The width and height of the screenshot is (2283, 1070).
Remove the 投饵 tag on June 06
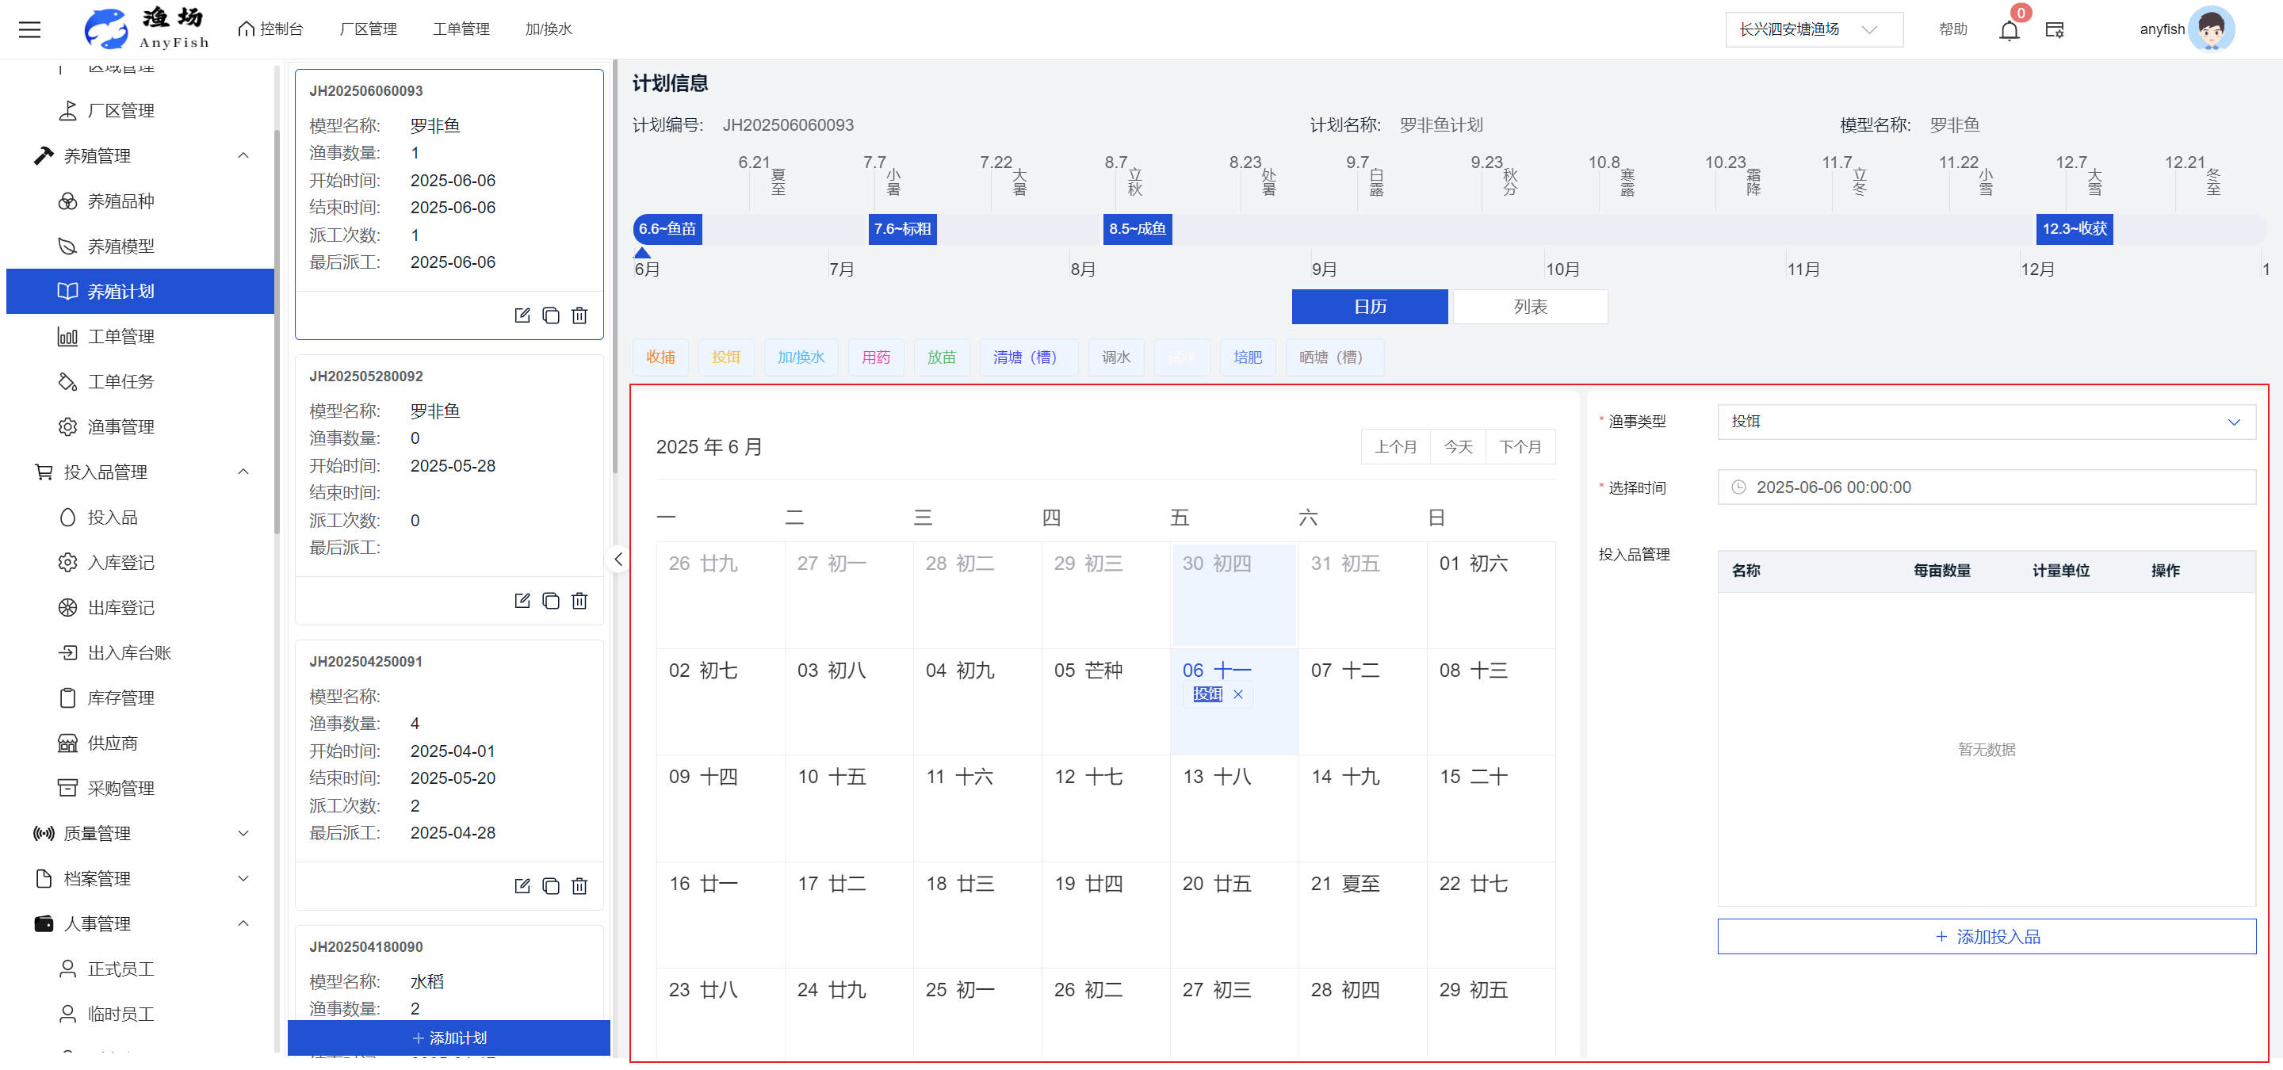coord(1238,694)
